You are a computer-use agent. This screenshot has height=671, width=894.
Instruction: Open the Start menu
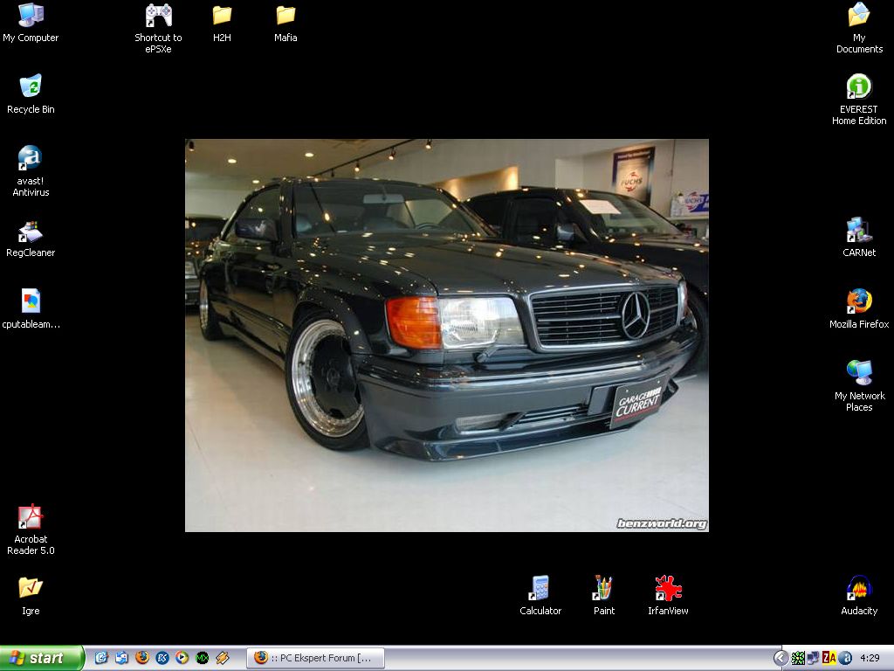(x=41, y=658)
